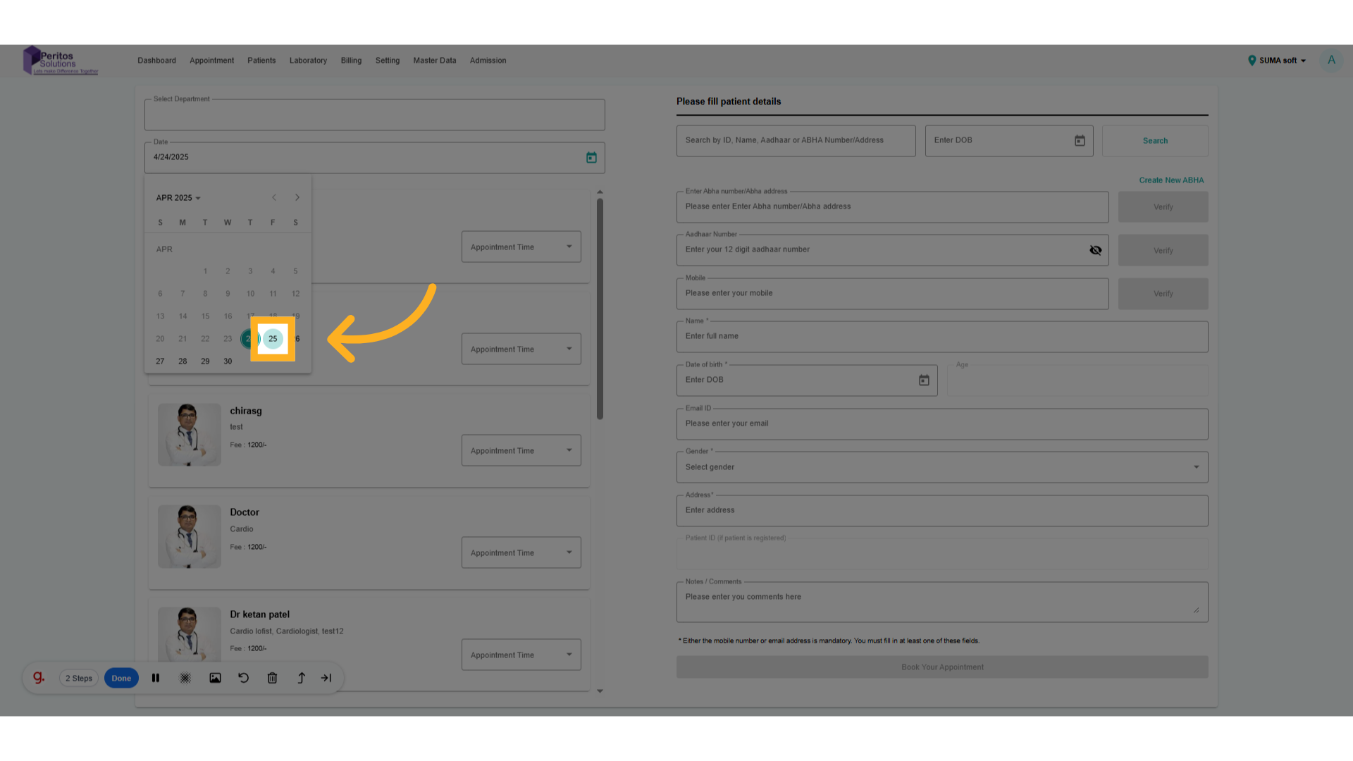Screen dimensions: 1353x761
Task: Click next month arrow in calendar
Action: pyautogui.click(x=297, y=197)
